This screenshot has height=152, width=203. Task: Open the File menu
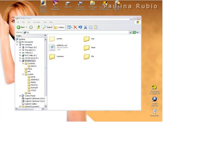(x=18, y=22)
